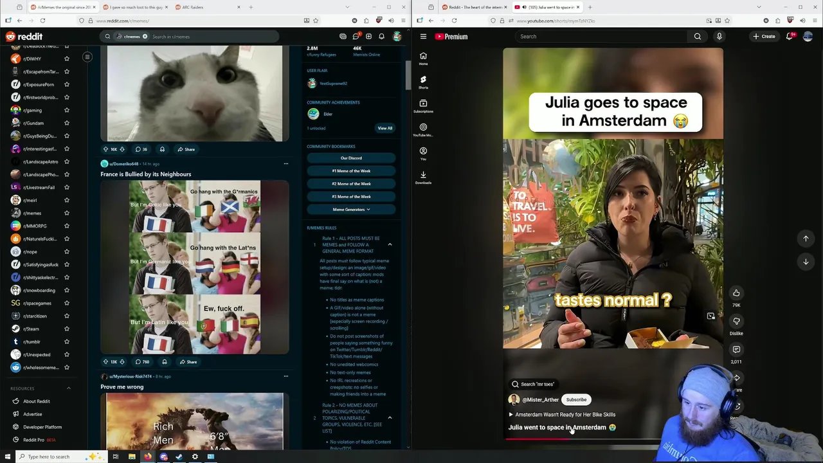Click the Reddit logo in the left browser
This screenshot has width=823, height=463.
point(24,37)
